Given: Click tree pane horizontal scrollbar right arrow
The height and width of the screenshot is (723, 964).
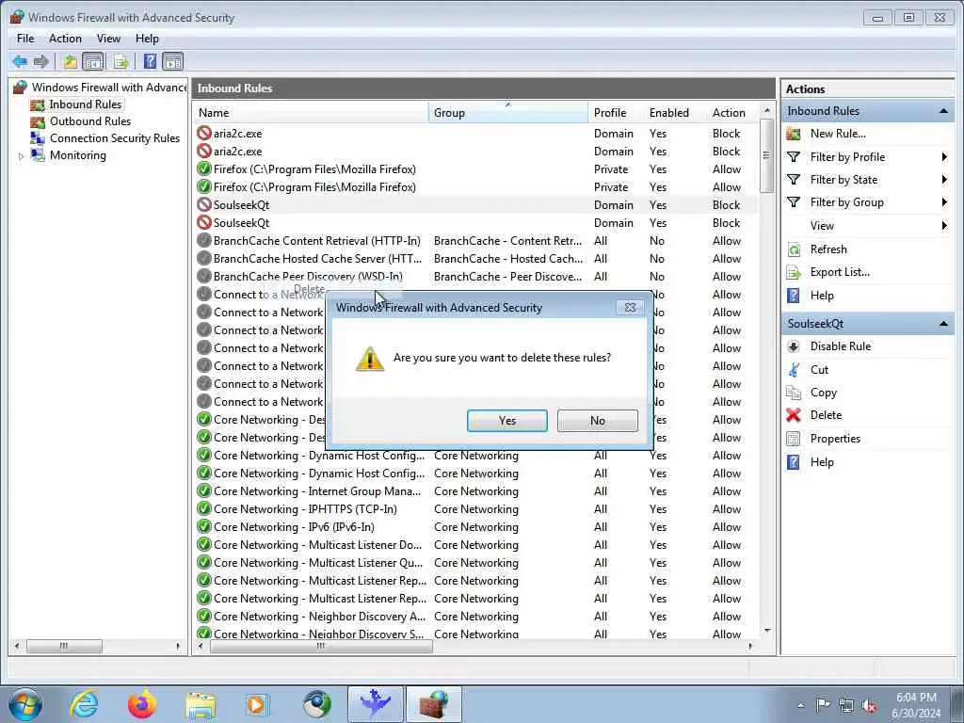Looking at the screenshot, I should point(178,646).
